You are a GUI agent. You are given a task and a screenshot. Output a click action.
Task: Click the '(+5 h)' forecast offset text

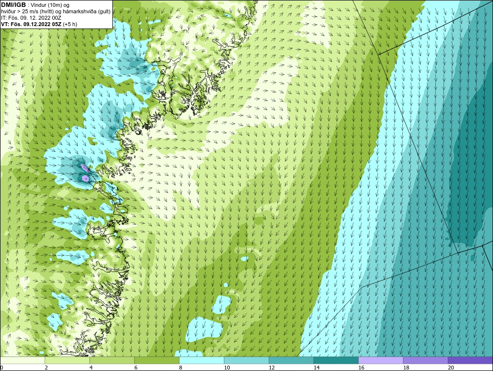tap(70, 24)
